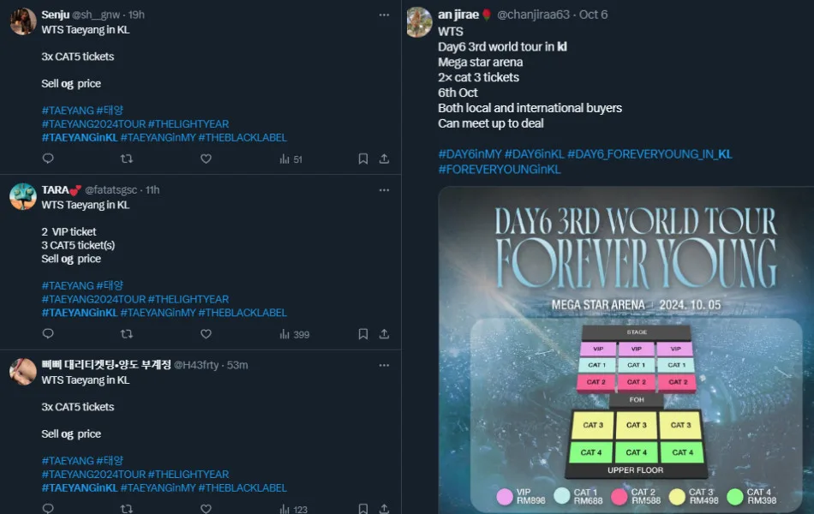Image resolution: width=814 pixels, height=514 pixels.
Task: Open the DAY6 Forever Young seating image
Action: [625, 350]
